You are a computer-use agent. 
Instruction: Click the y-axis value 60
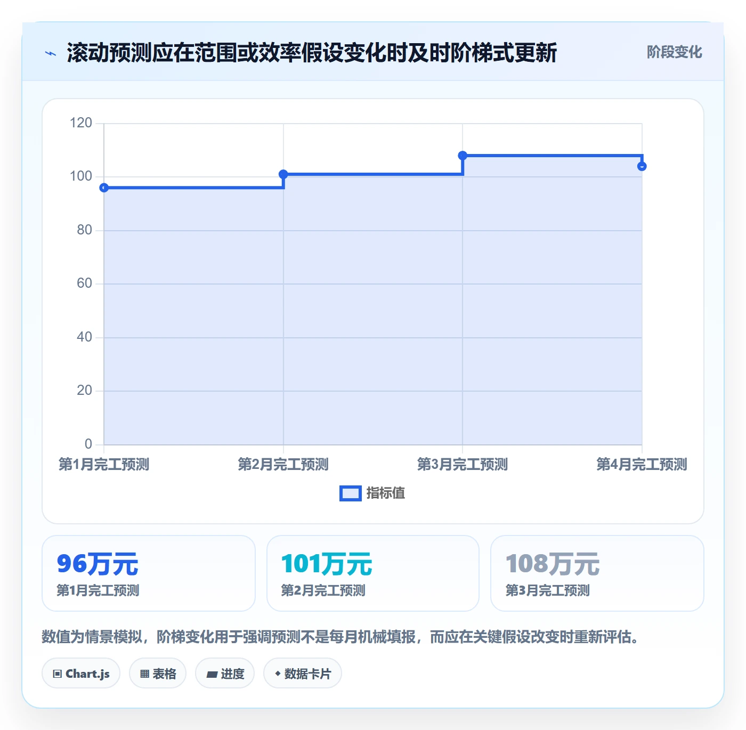(85, 283)
